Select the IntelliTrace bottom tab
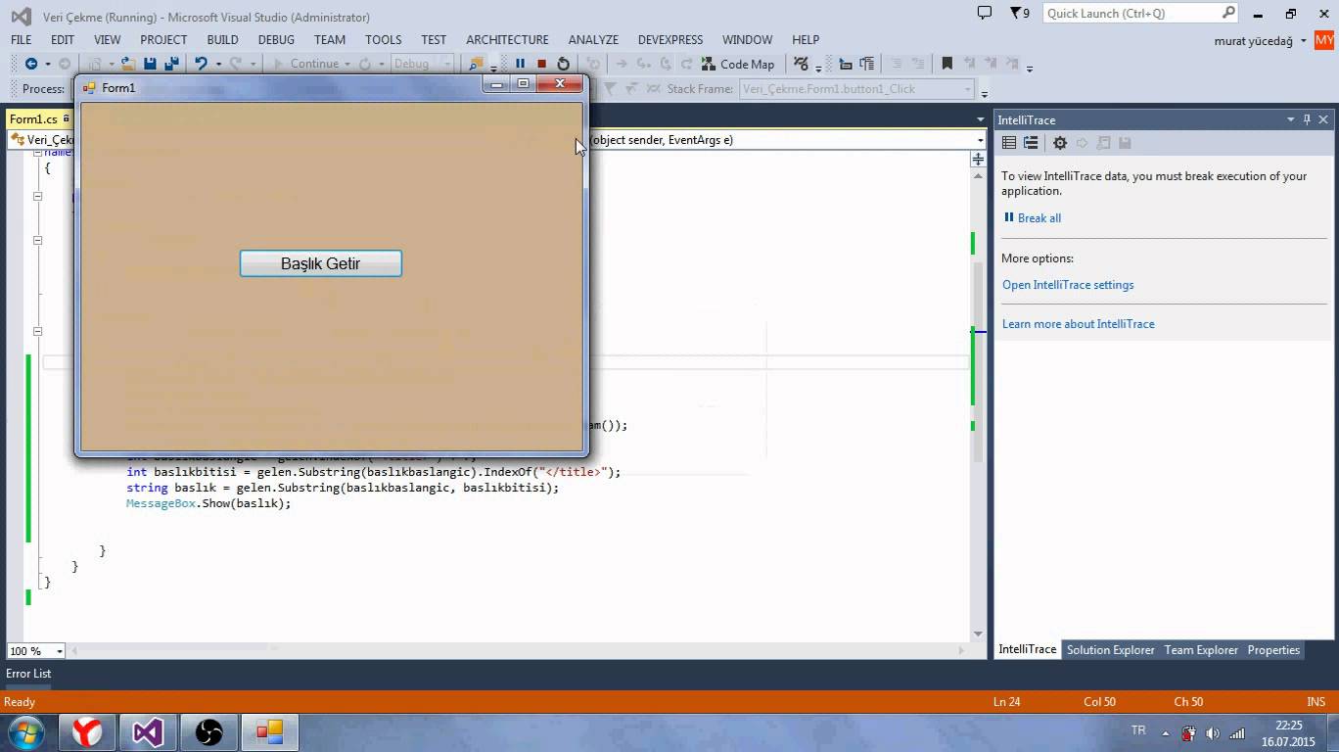The image size is (1339, 752). pyautogui.click(x=1028, y=650)
